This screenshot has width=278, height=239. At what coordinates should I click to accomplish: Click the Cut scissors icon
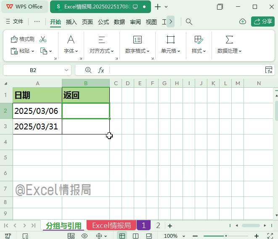43,39
